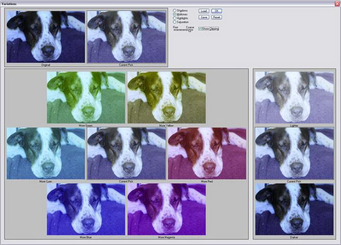Select the More Blue variation thumbnail

click(86, 209)
